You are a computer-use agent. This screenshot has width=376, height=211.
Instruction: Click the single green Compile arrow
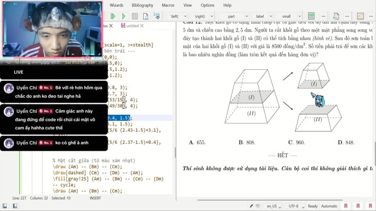pos(124,16)
